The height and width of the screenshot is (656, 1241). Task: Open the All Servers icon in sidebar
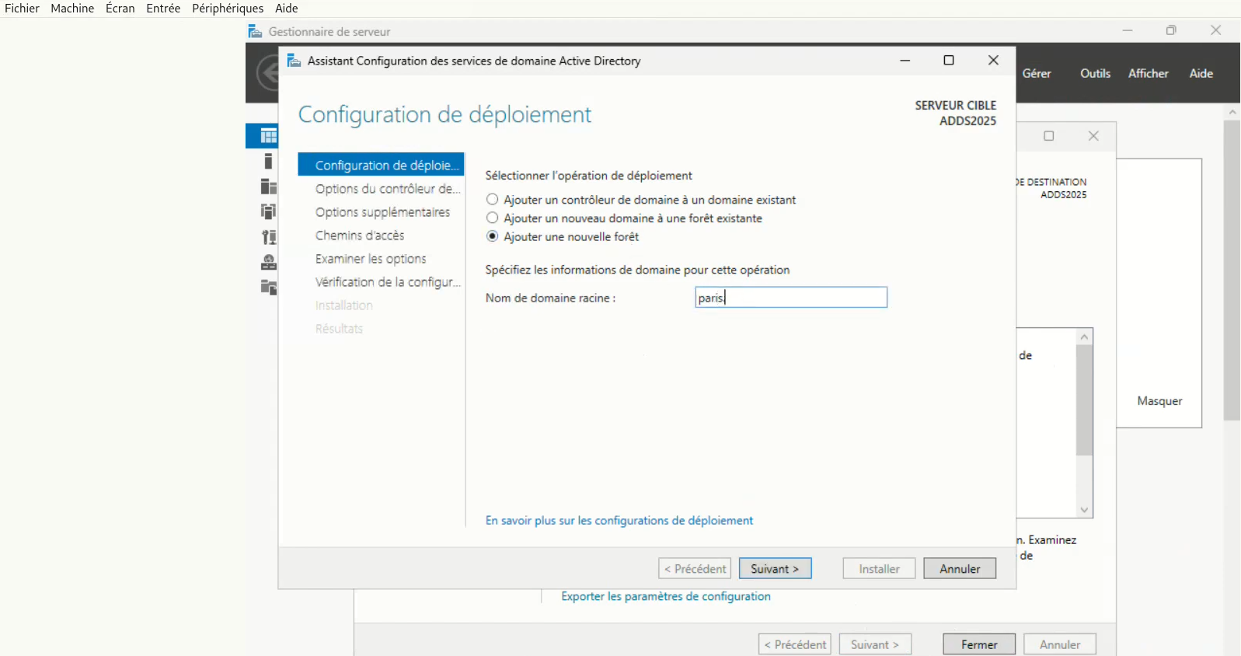268,187
